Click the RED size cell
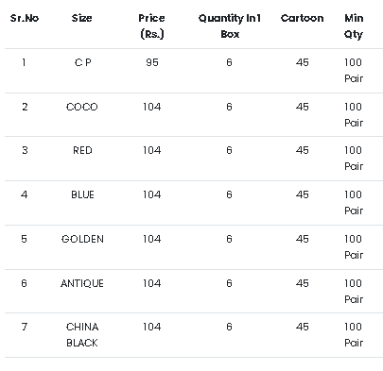Image resolution: width=383 pixels, height=371 pixels. pyautogui.click(x=82, y=150)
